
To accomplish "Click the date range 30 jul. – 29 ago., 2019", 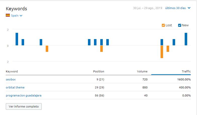I will pos(147,8).
